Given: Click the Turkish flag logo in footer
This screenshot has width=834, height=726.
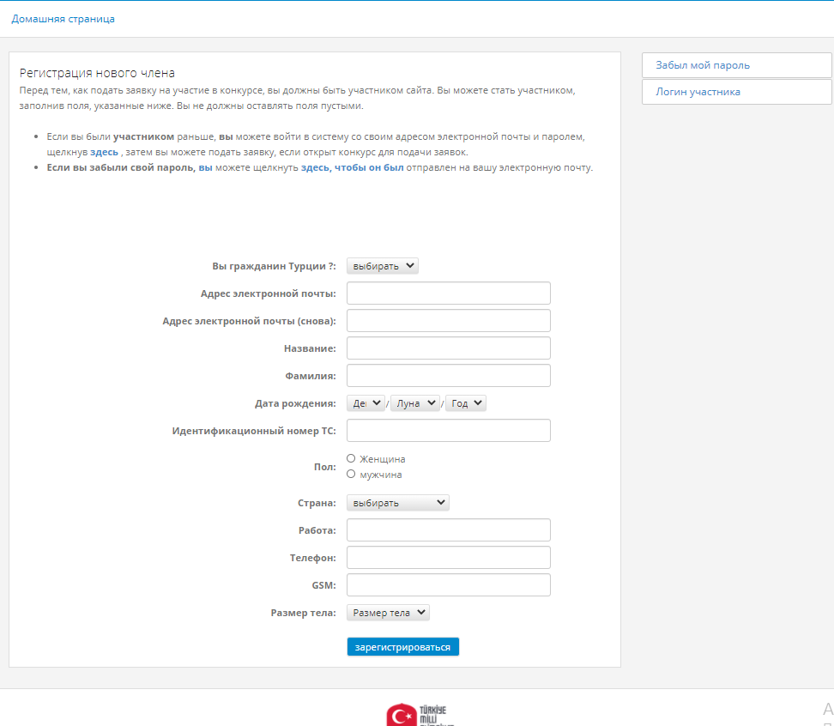Looking at the screenshot, I should pos(402,714).
